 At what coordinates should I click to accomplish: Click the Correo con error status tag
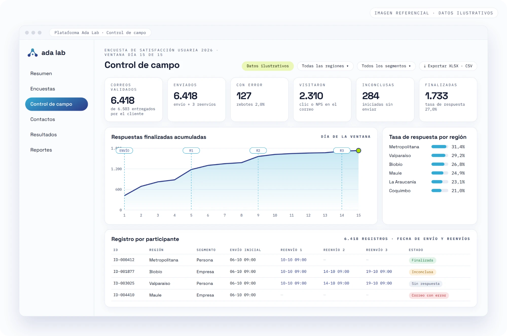point(429,295)
